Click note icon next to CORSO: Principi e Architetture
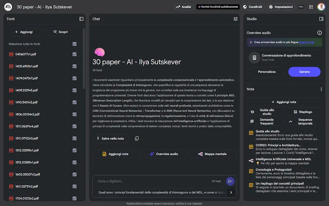 coord(251,147)
